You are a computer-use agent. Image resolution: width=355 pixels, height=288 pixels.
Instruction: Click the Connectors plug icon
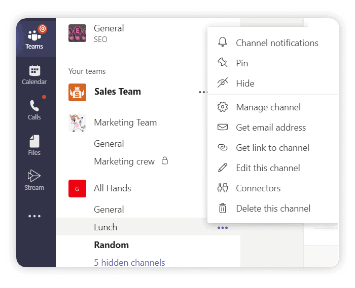[223, 188]
